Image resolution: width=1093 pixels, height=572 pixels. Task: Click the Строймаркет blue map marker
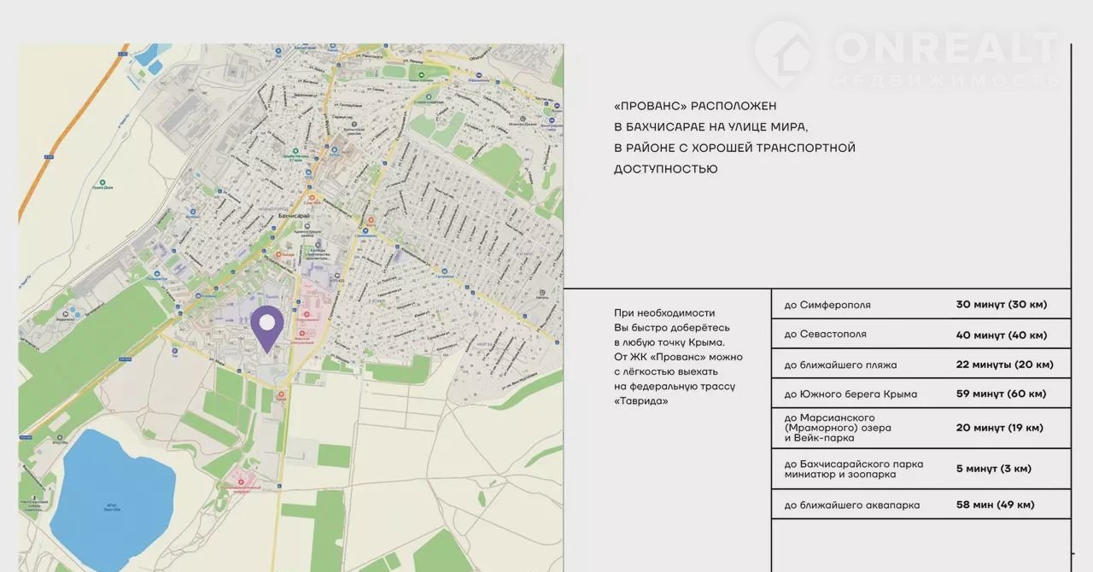(x=365, y=231)
